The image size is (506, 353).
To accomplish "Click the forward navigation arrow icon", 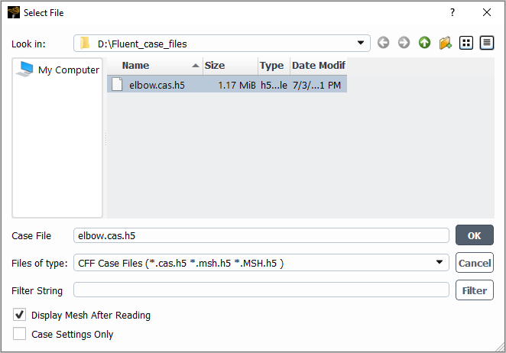I will point(404,43).
